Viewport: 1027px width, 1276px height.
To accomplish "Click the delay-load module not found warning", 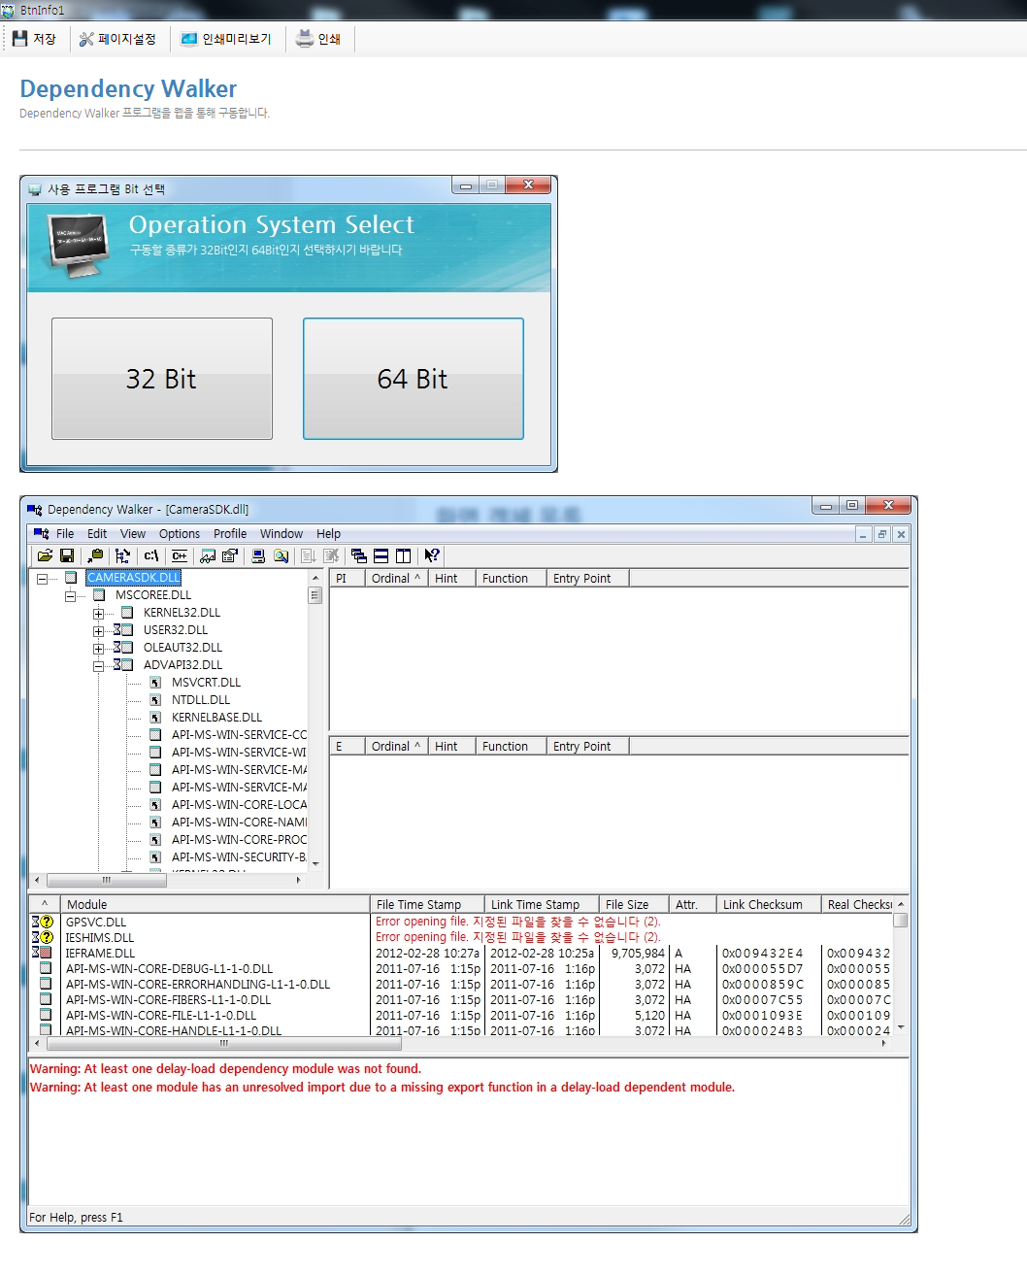I will [225, 1069].
